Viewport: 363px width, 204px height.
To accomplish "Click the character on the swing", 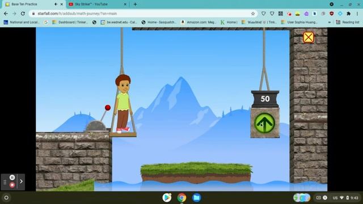I will coord(123,104).
